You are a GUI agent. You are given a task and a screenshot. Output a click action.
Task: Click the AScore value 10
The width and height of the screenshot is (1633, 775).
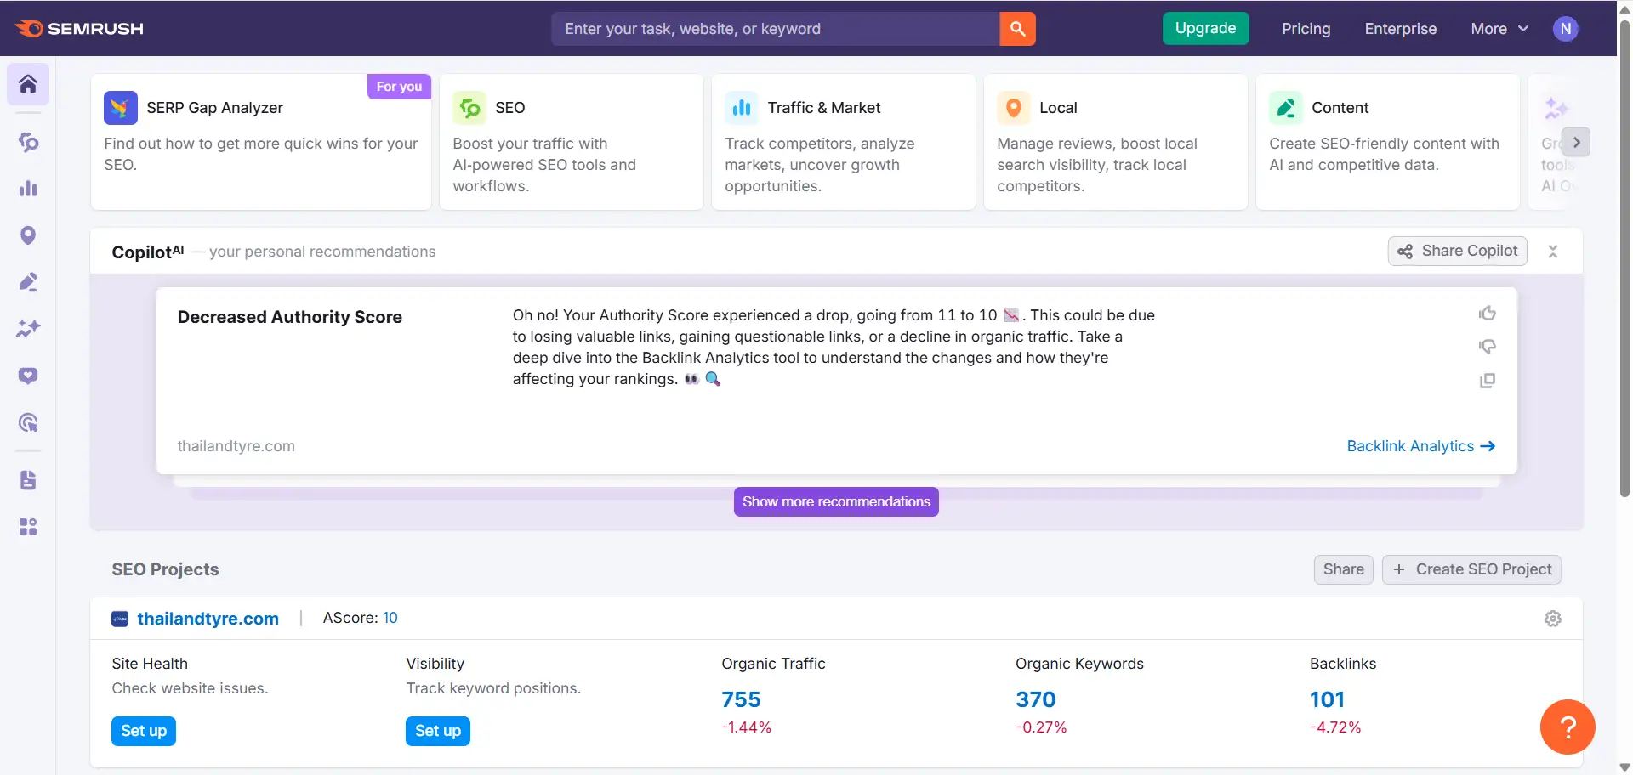(390, 618)
